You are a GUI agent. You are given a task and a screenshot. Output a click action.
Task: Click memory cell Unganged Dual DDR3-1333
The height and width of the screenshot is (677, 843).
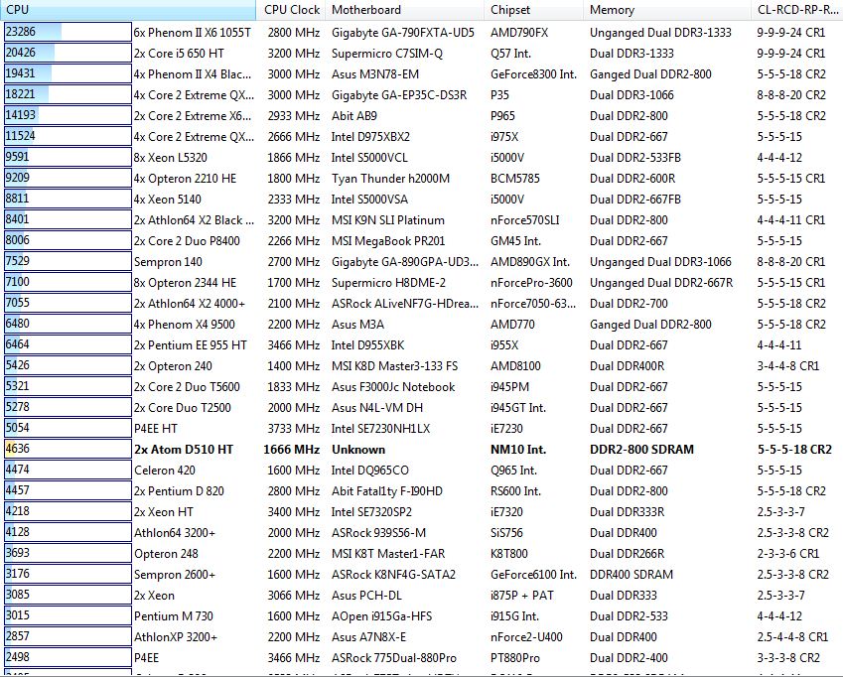tap(660, 33)
